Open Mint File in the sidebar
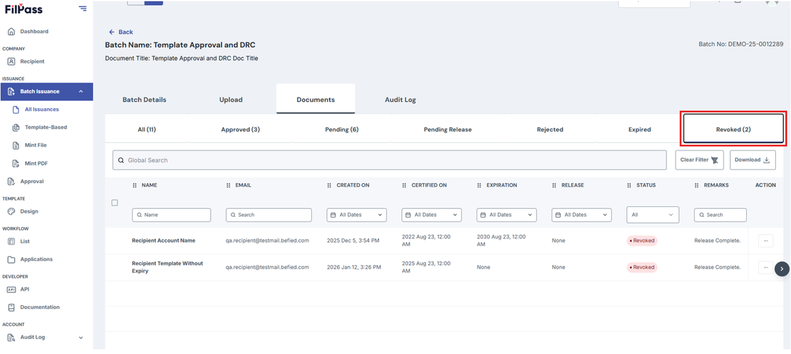Image resolution: width=791 pixels, height=354 pixels. 36,145
